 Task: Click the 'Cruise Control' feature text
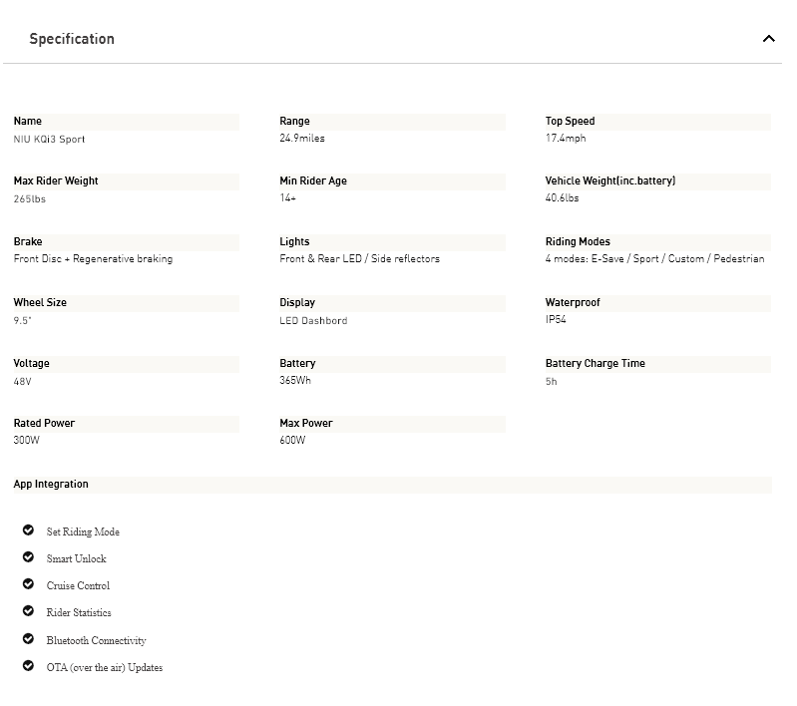(78, 586)
